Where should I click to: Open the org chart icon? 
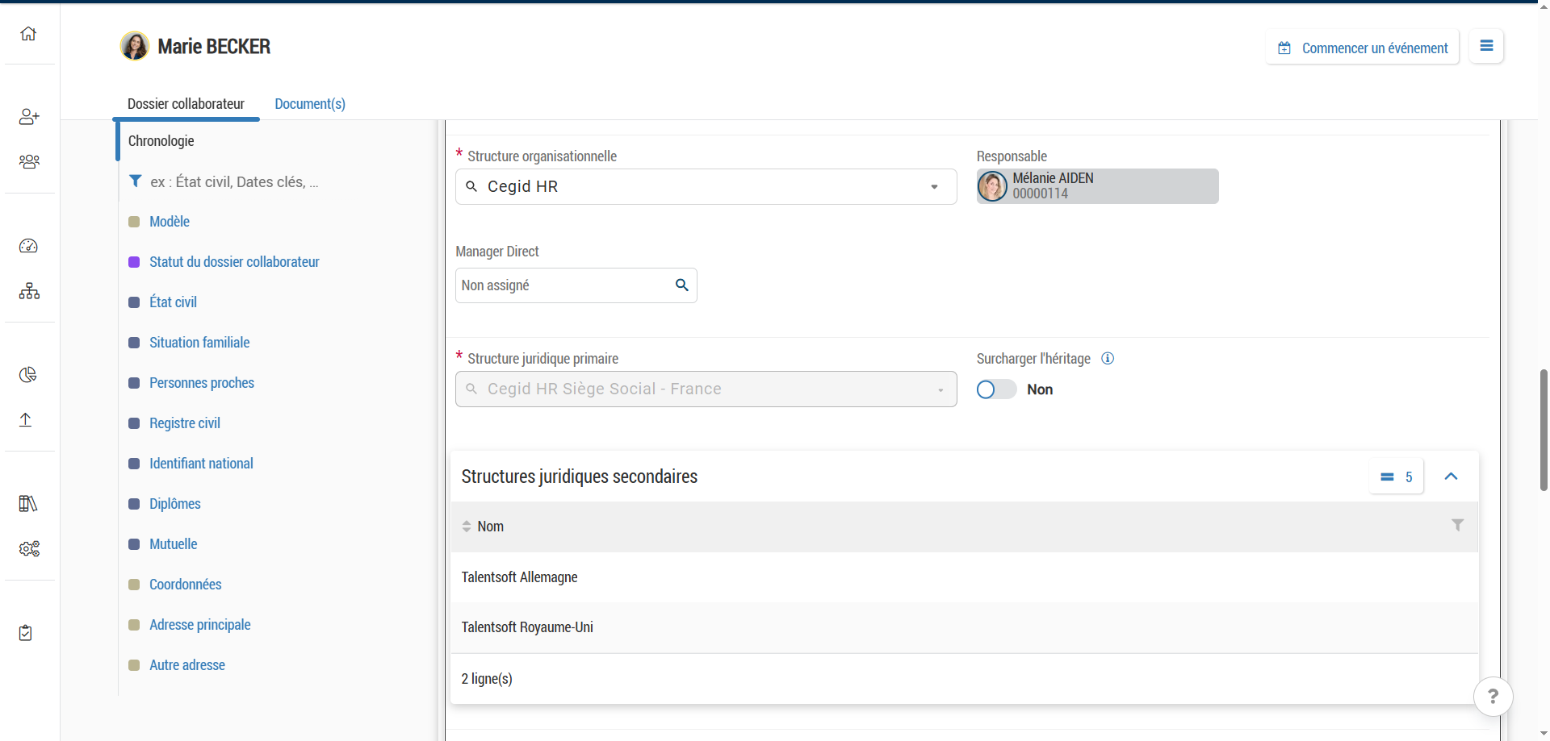(x=29, y=291)
